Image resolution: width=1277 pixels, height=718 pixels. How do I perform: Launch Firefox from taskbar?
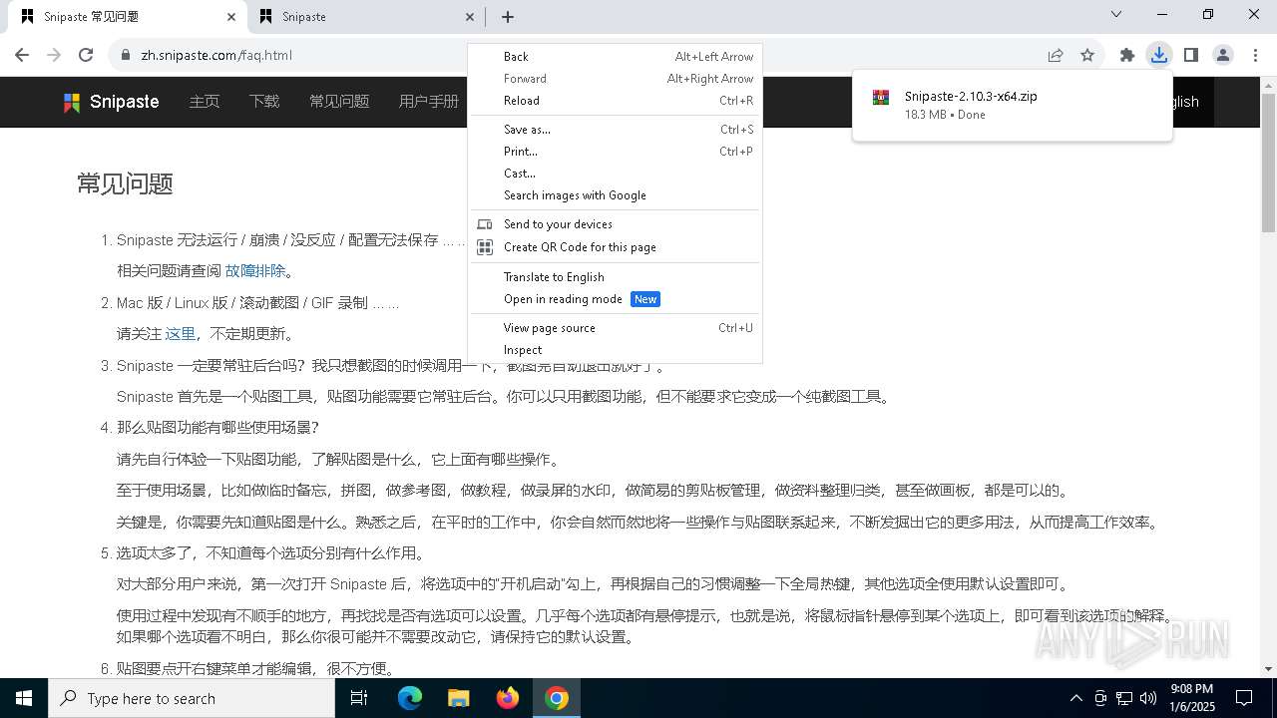point(508,698)
